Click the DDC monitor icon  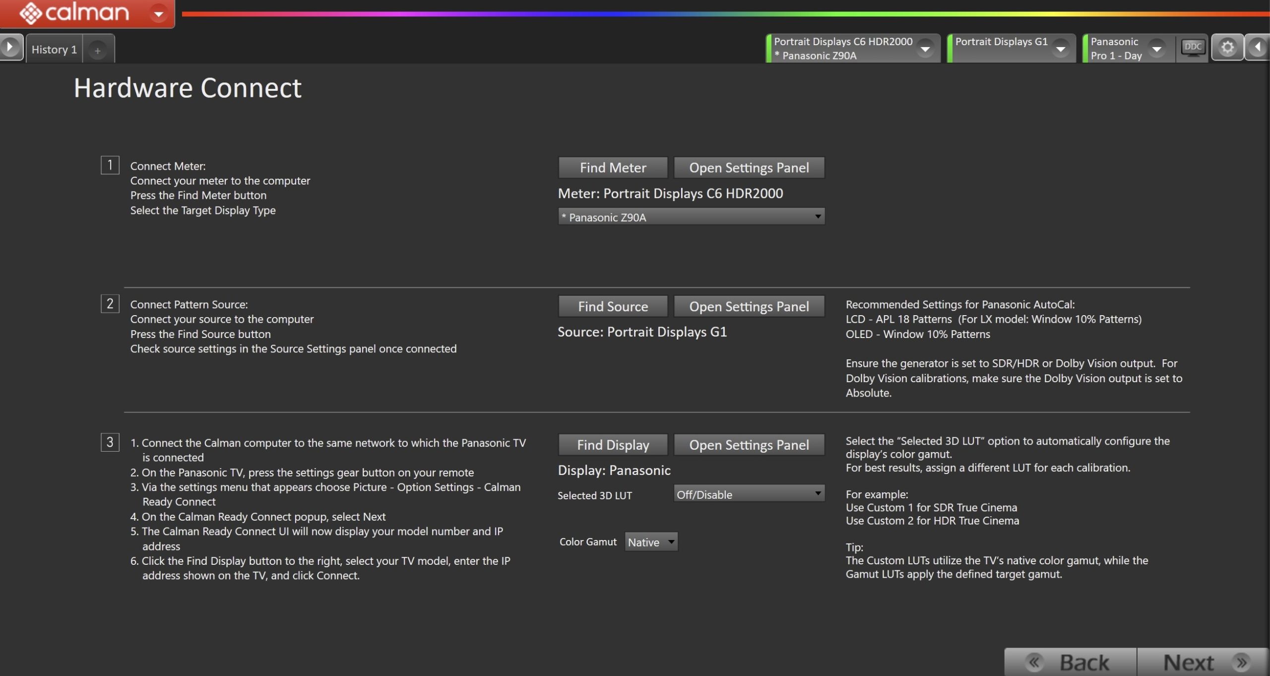coord(1193,48)
